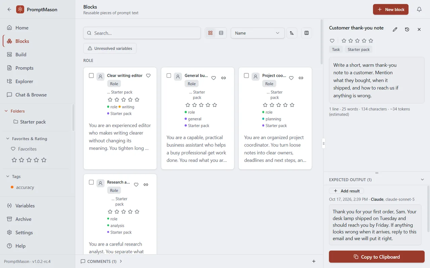This screenshot has width=430, height=268.
Task: Edit the Customer thank-you note with the pencil icon
Action: 395,29
